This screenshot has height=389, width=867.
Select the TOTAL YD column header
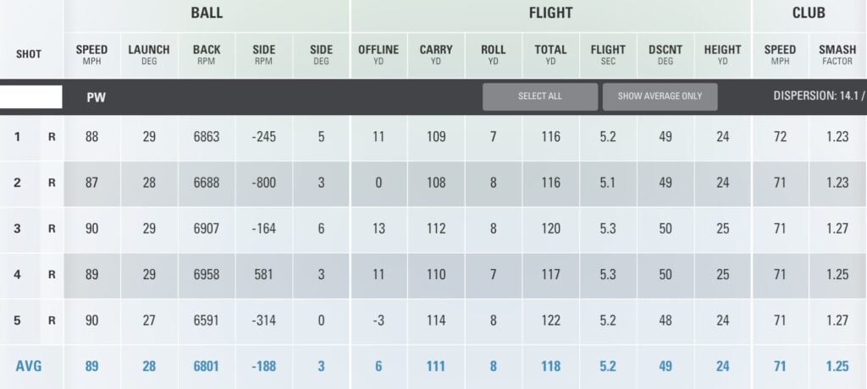click(x=550, y=54)
